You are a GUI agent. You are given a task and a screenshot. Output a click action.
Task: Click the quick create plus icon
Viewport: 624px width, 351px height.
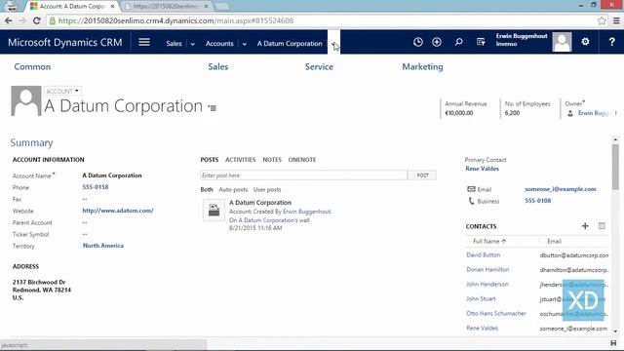click(x=437, y=42)
